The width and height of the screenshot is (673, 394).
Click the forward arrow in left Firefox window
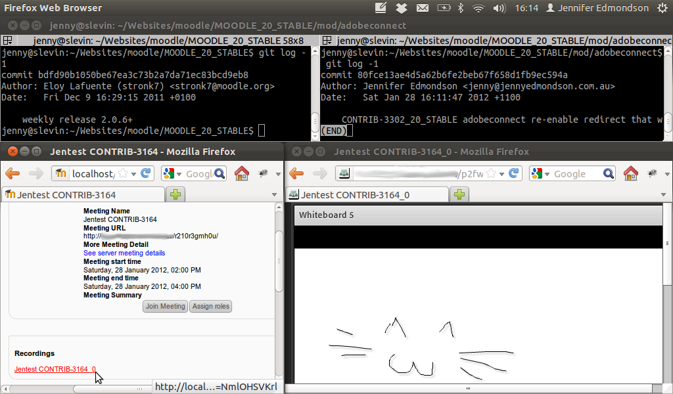tap(36, 173)
